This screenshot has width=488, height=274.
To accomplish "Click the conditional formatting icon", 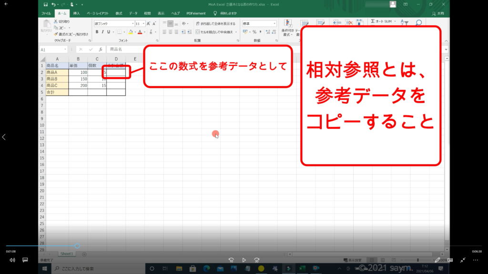I will click(x=287, y=23).
